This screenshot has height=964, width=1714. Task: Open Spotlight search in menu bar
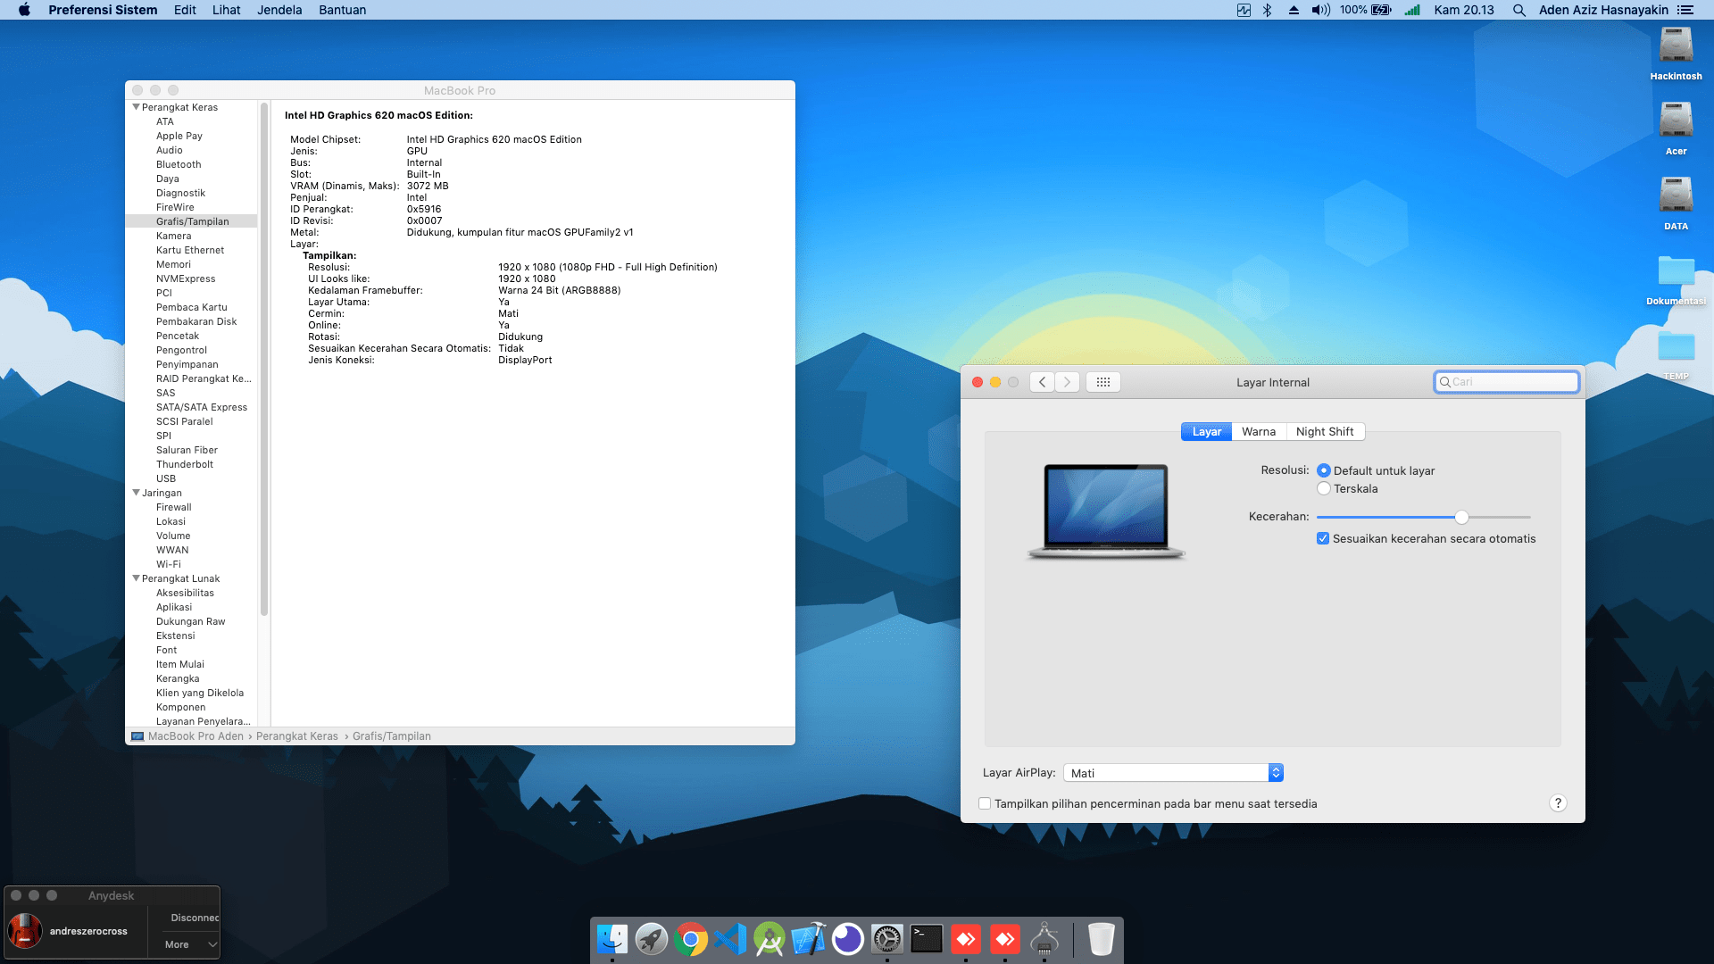coord(1518,10)
